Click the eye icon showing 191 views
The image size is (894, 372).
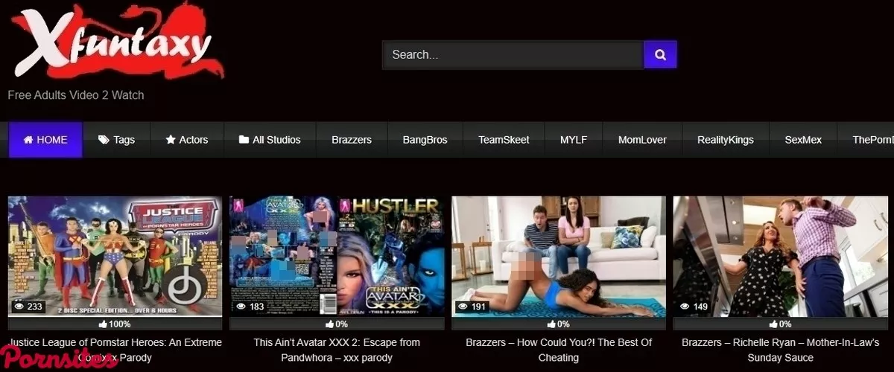coord(463,307)
